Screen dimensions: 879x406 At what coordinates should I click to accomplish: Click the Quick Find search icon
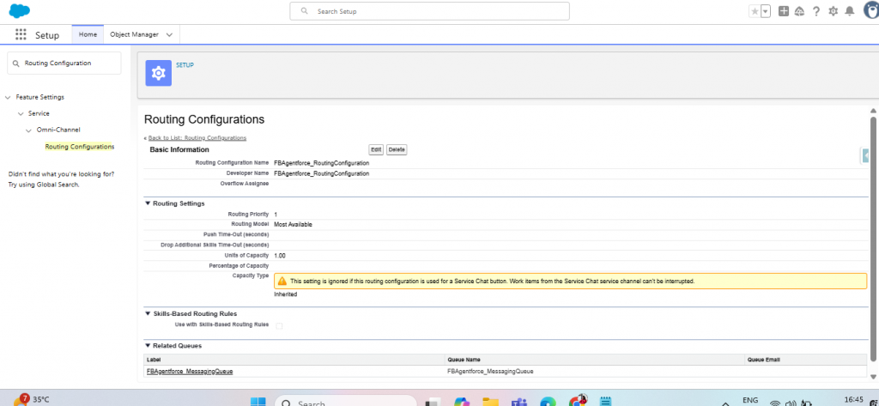(15, 64)
